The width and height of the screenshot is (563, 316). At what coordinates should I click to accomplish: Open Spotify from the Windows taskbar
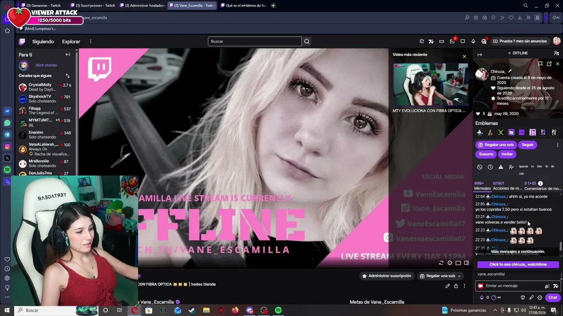(278, 310)
